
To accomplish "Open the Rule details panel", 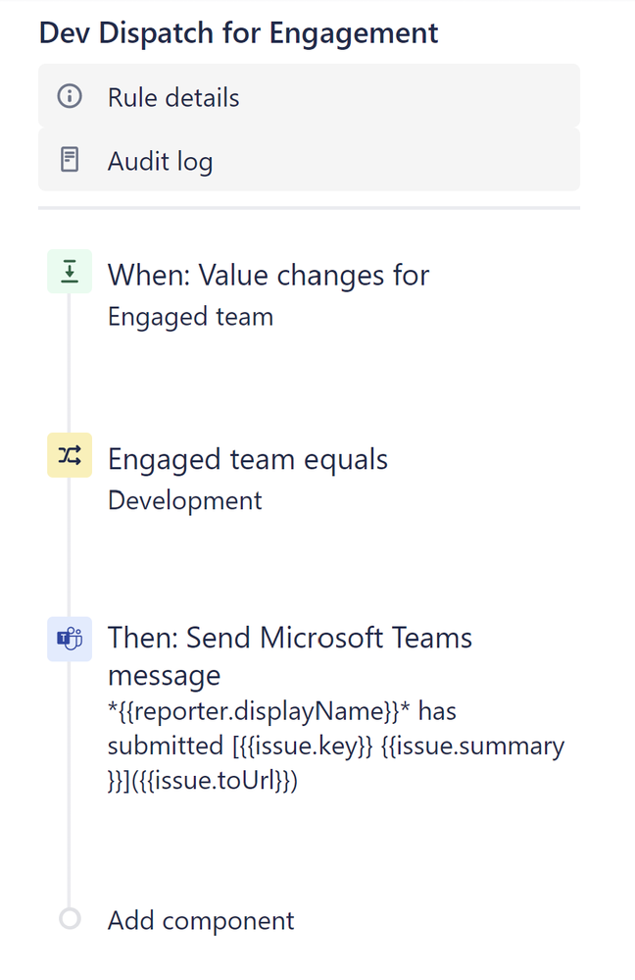I will click(x=172, y=96).
